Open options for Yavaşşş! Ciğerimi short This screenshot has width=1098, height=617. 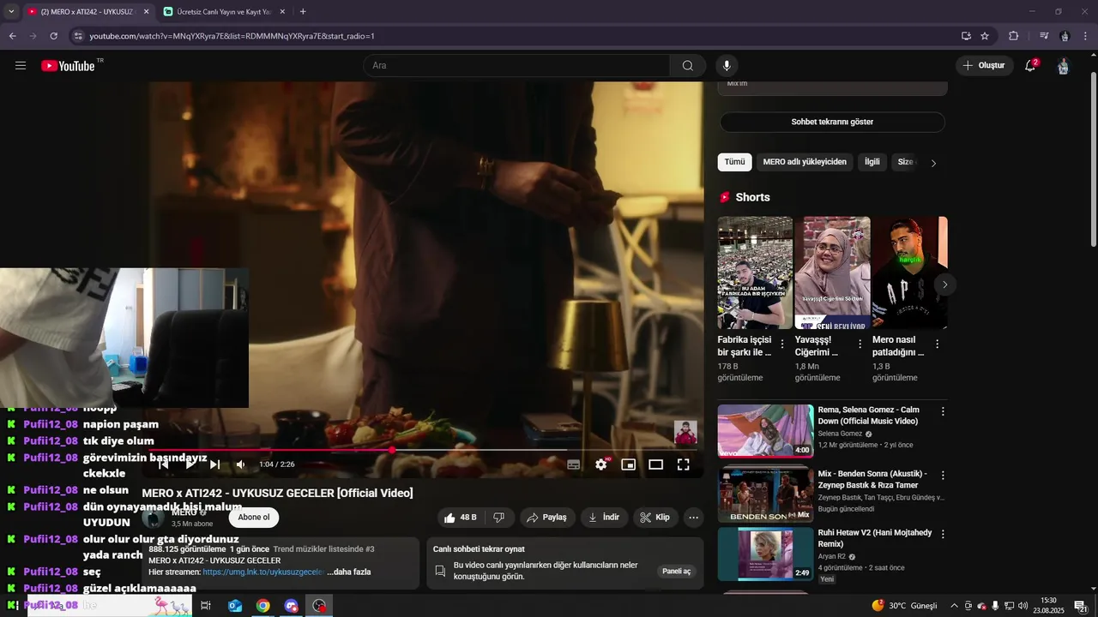pyautogui.click(x=860, y=344)
